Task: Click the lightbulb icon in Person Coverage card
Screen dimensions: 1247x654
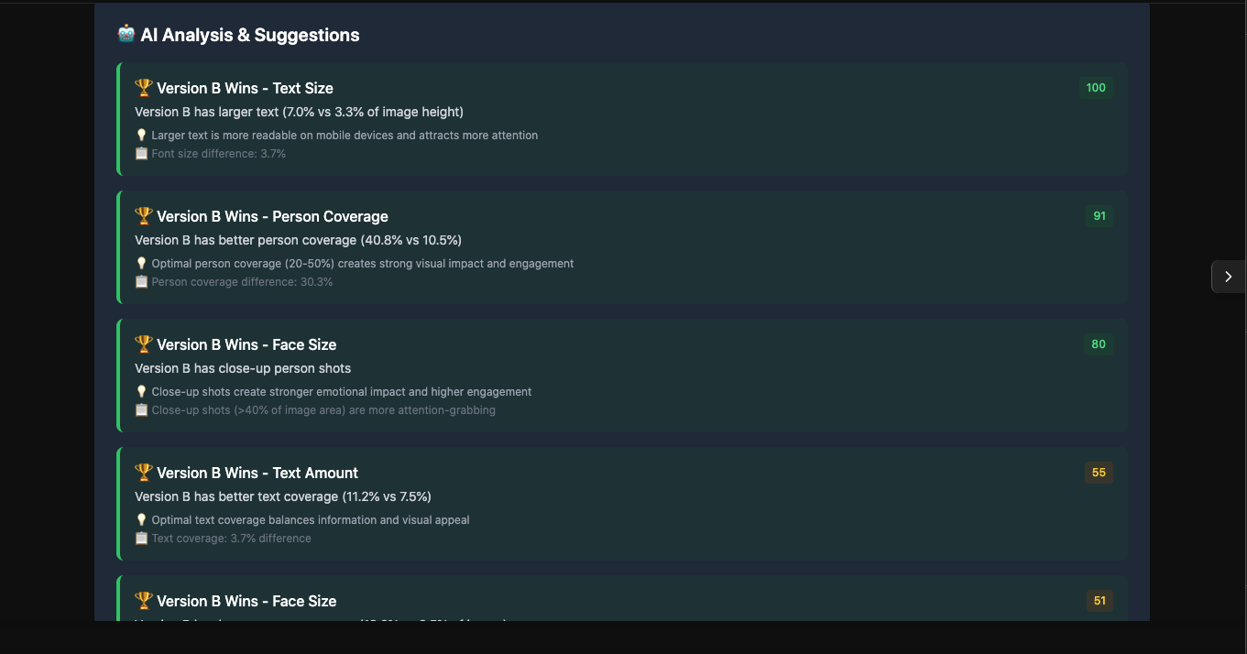Action: pyautogui.click(x=141, y=263)
